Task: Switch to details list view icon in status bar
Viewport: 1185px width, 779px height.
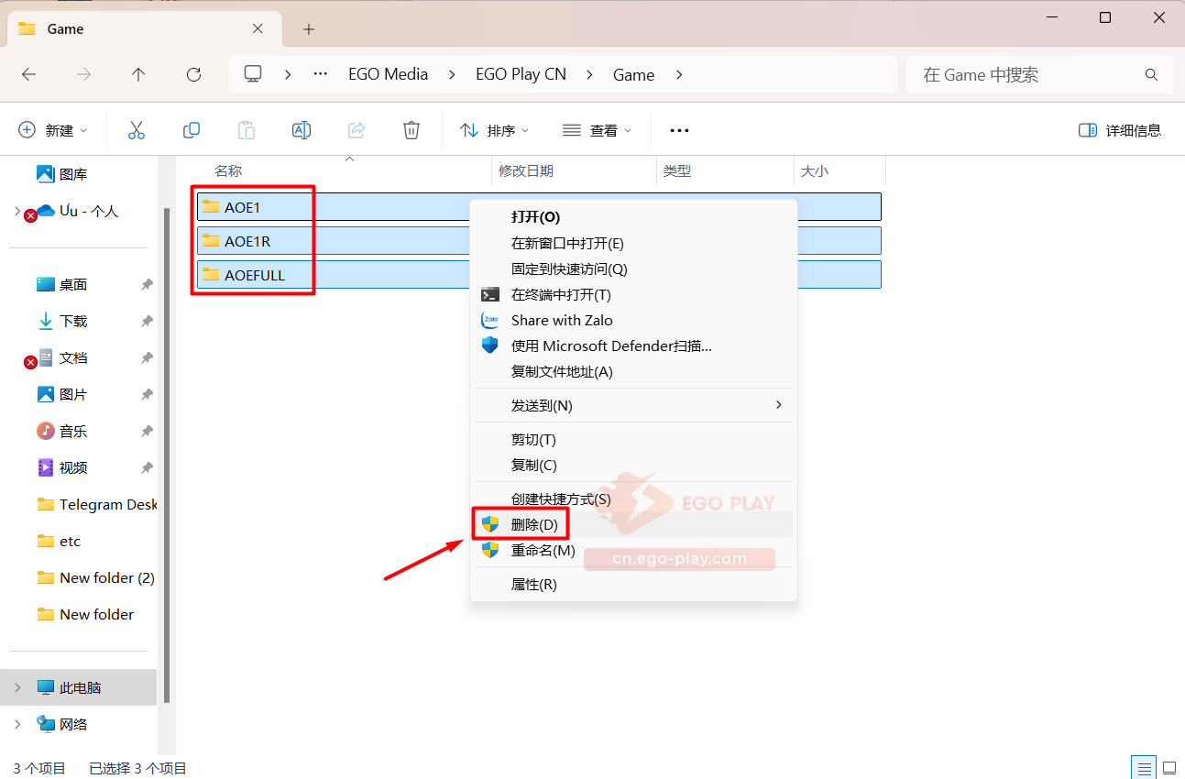Action: tap(1143, 768)
